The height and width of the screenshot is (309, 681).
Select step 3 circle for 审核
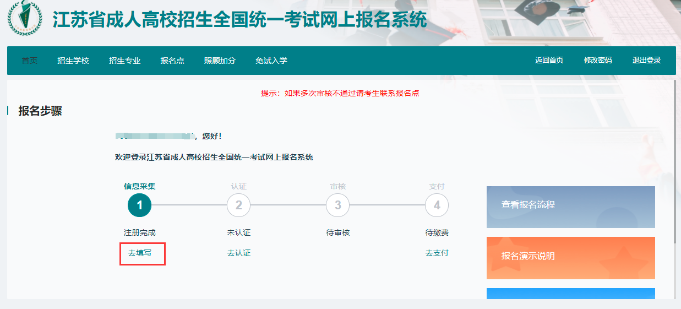coord(338,205)
